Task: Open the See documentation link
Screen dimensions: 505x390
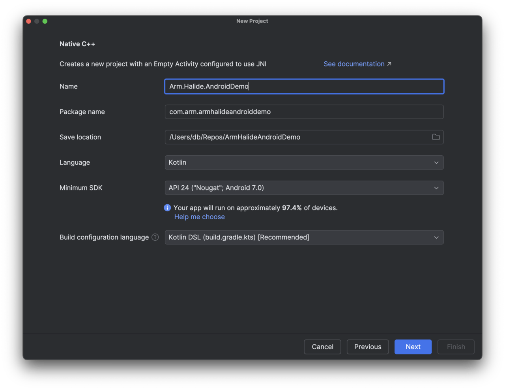Action: pos(353,64)
